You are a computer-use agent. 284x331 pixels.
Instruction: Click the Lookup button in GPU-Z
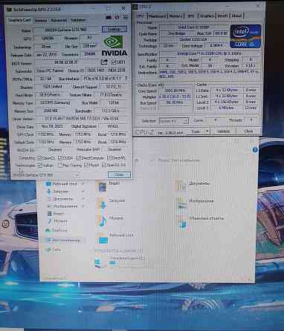[114, 29]
